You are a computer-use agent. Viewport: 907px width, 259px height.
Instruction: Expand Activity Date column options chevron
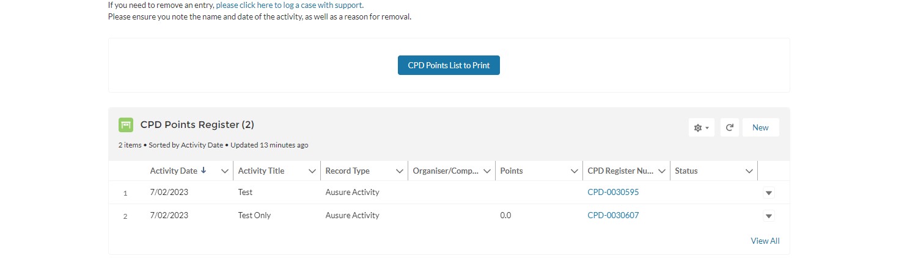(225, 171)
